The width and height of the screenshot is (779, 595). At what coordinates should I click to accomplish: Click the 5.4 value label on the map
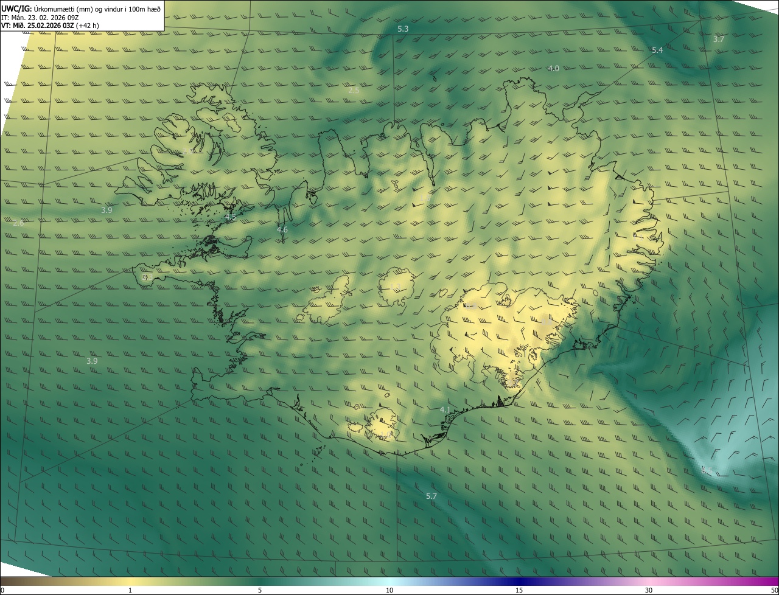point(657,50)
